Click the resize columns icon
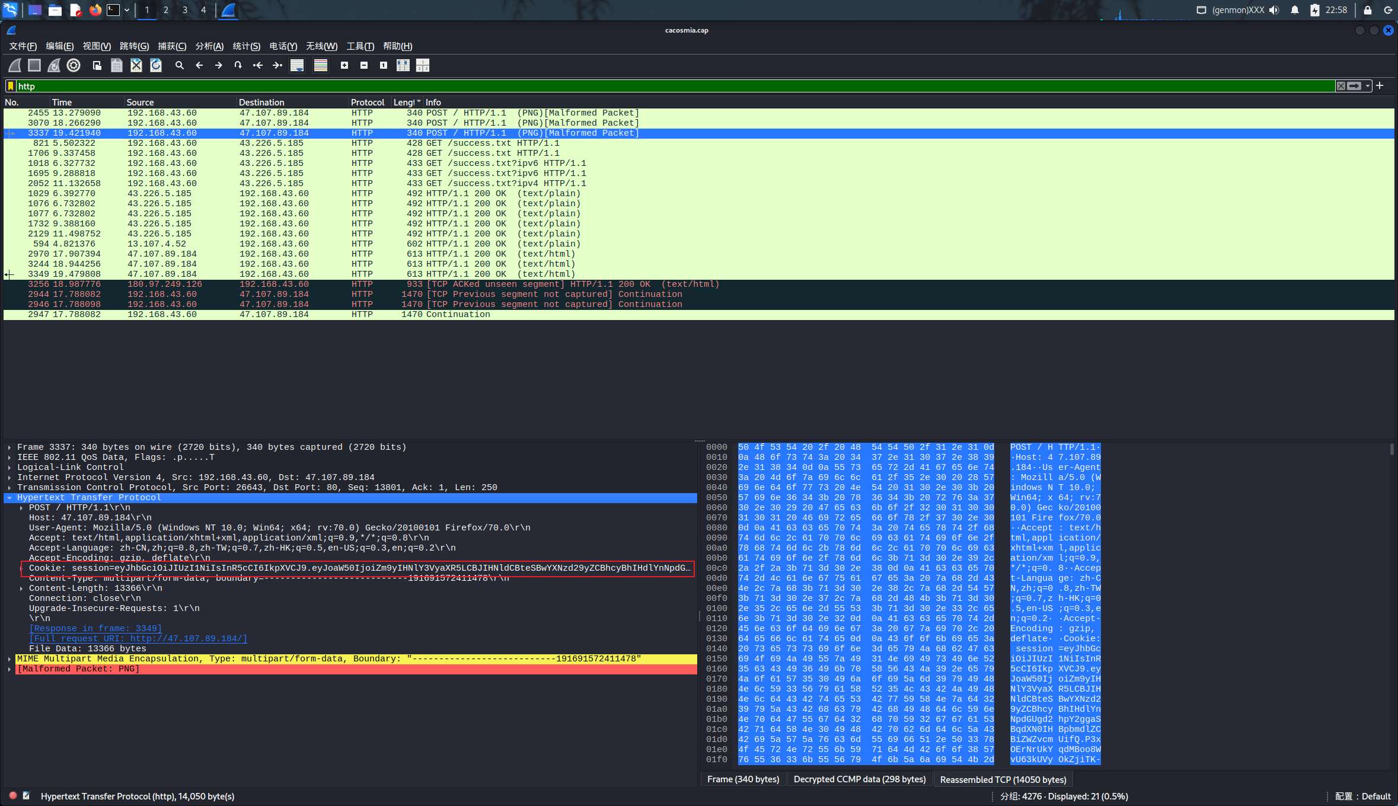Screen dimensions: 1398x806 (403, 65)
